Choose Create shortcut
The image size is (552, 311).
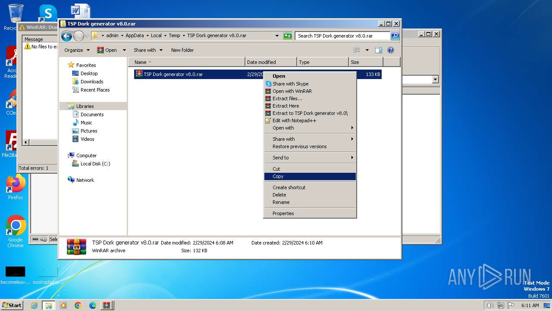pos(310,187)
